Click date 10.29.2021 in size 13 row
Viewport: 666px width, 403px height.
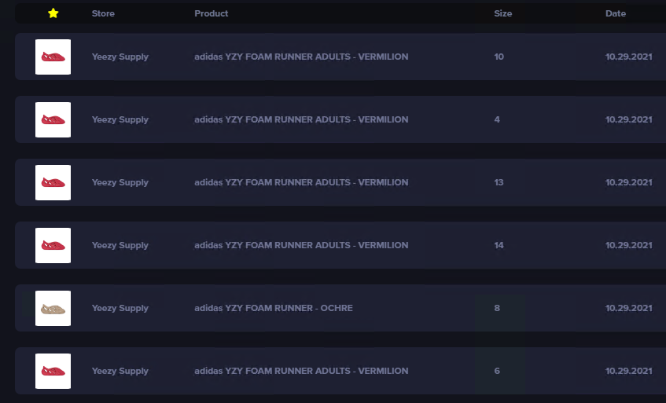pos(628,182)
